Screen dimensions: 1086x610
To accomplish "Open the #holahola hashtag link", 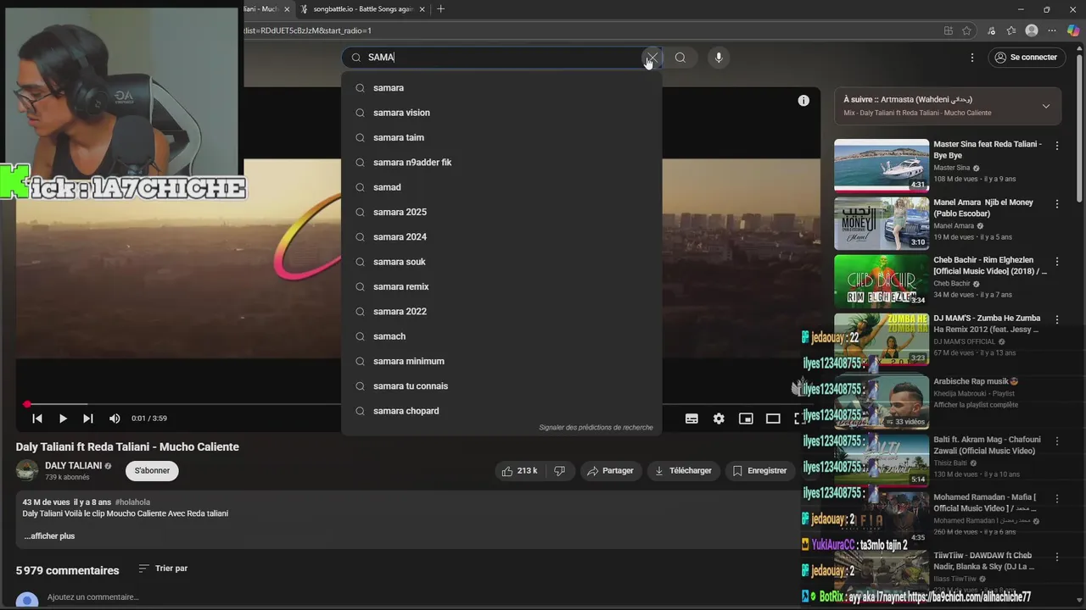I will click(x=132, y=502).
